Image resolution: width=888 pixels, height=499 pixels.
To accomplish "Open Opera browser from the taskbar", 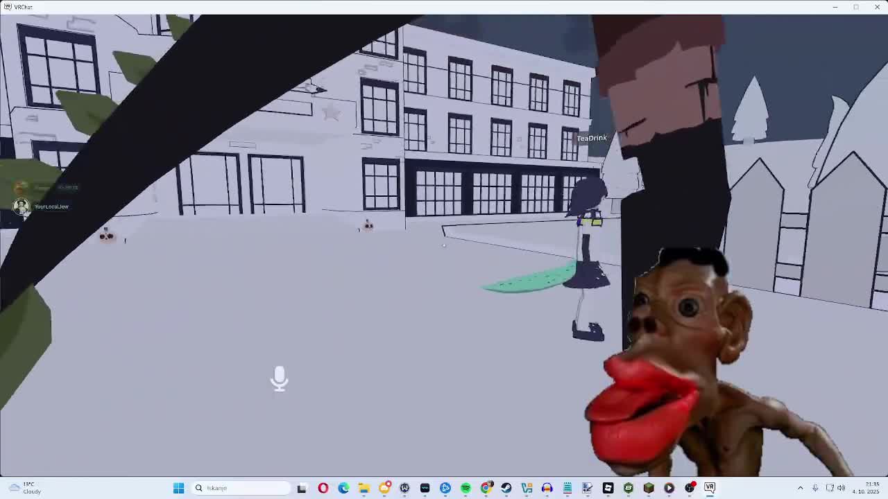I will tap(323, 488).
